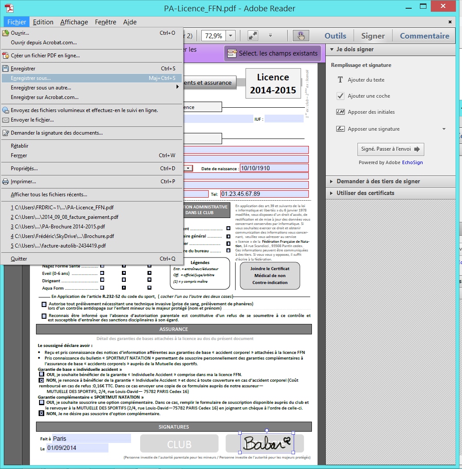Click the CLUB signature button
Viewport: 462px width, 469px height.
tap(179, 443)
